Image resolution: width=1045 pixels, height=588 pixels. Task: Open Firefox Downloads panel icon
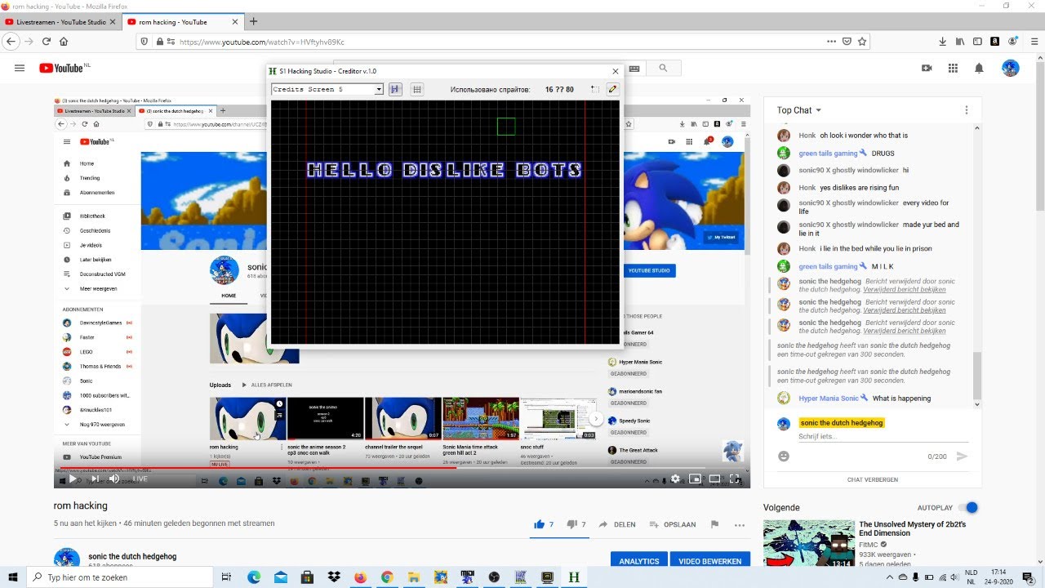click(x=943, y=42)
